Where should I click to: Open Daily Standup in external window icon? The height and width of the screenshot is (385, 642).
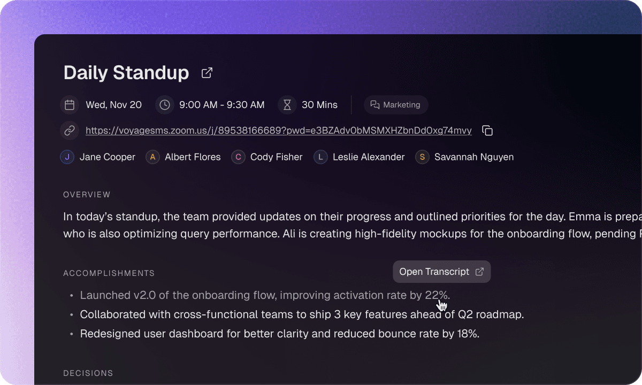207,73
